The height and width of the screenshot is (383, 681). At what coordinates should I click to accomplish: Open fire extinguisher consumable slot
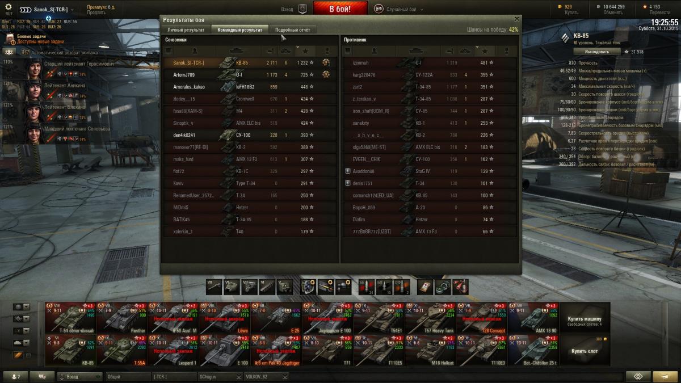460,287
